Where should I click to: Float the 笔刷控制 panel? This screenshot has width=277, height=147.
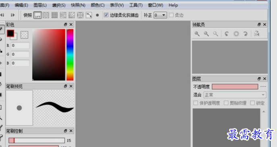click(x=65, y=131)
